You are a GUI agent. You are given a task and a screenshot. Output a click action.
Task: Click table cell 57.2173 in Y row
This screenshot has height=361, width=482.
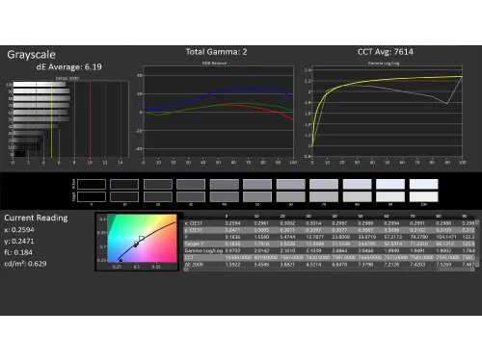(x=392, y=237)
